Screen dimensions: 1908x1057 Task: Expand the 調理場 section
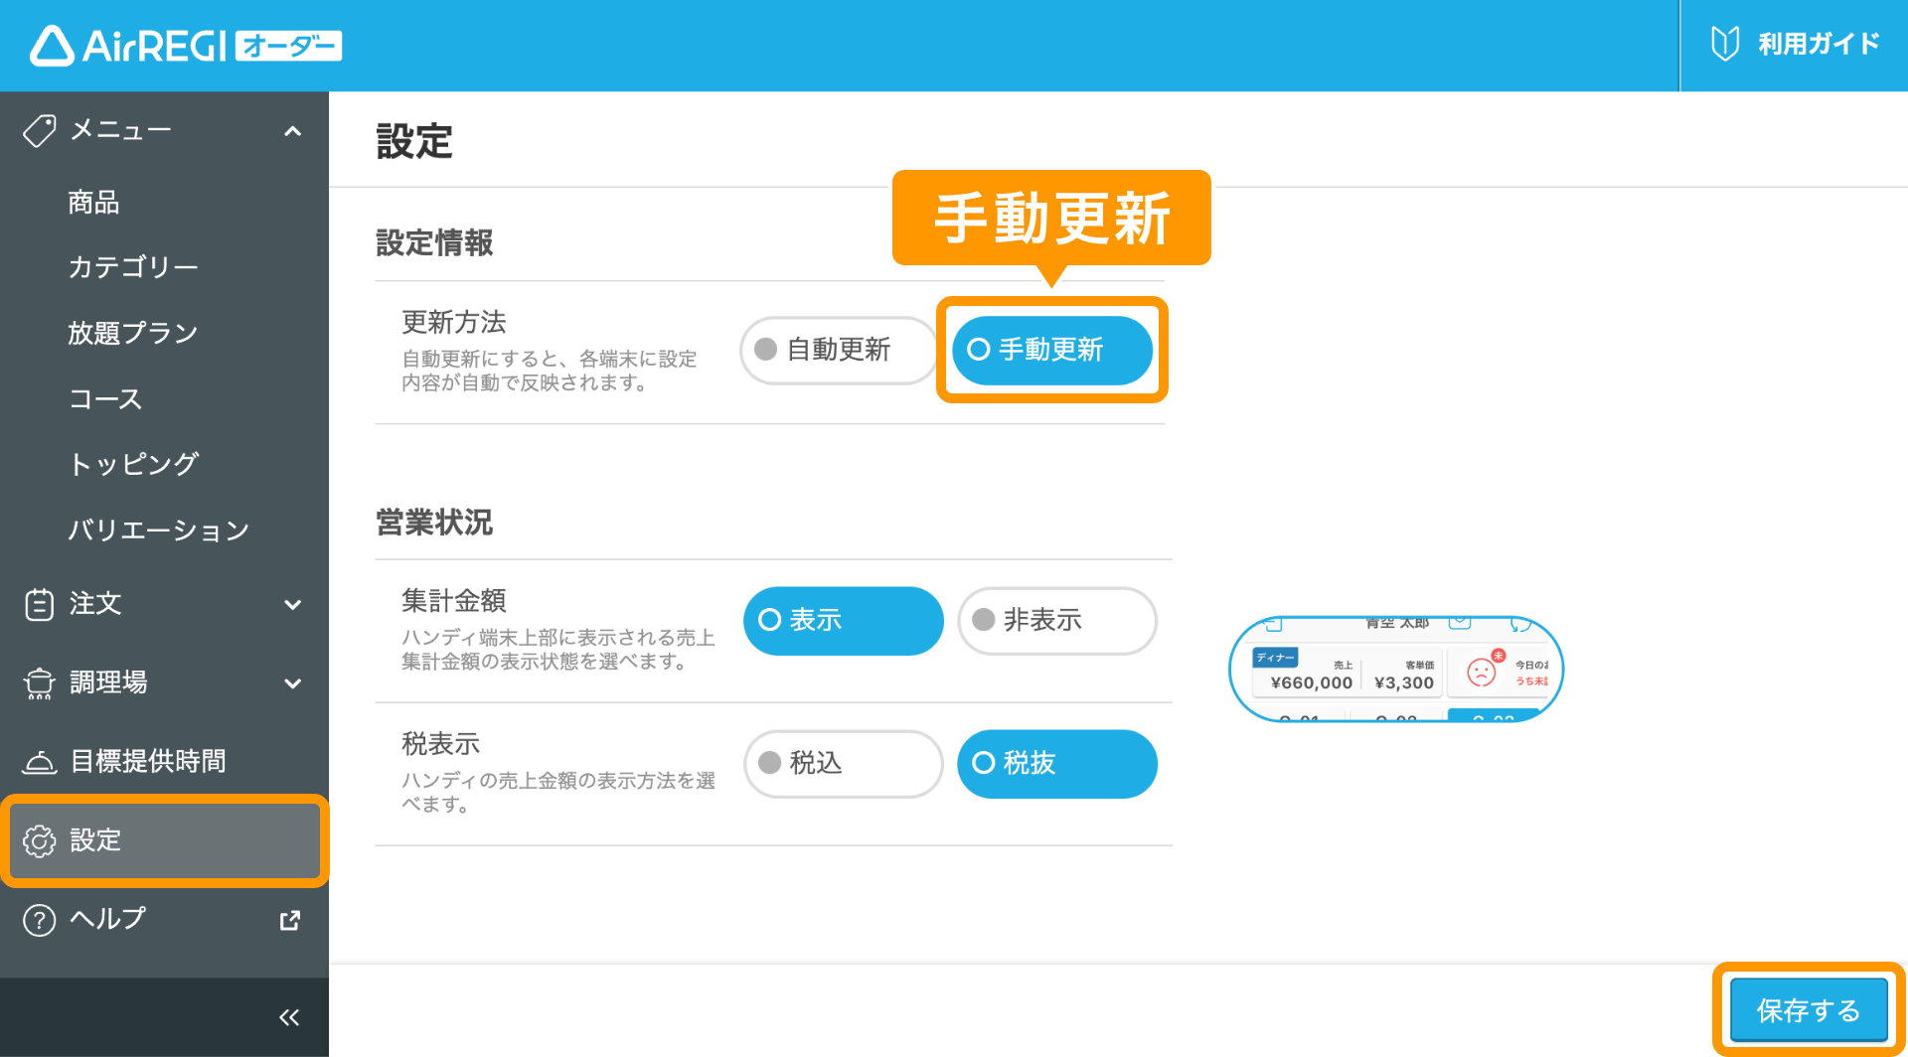[291, 682]
